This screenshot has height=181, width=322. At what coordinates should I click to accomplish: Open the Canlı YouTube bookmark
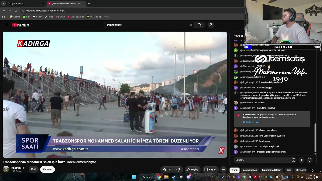[x=75, y=17]
